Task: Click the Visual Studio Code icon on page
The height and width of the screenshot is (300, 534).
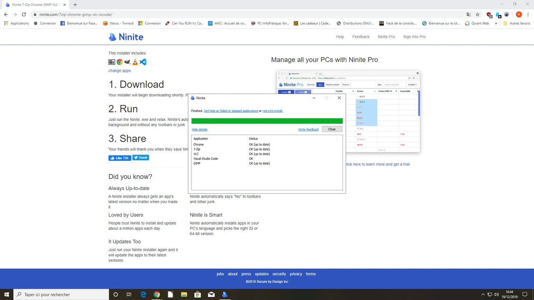Action: tap(143, 62)
